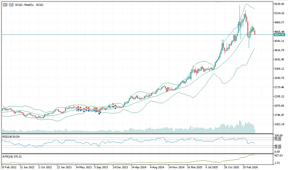
Task: Click the 3043.79 price scale label
Action: 279,78
